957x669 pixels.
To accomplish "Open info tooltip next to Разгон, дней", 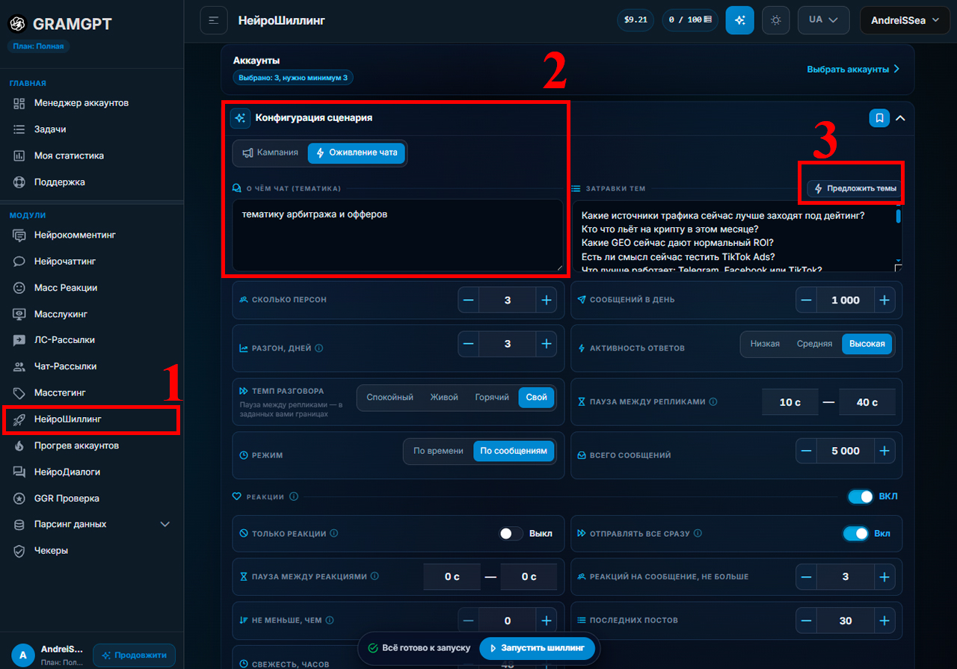I will click(319, 348).
